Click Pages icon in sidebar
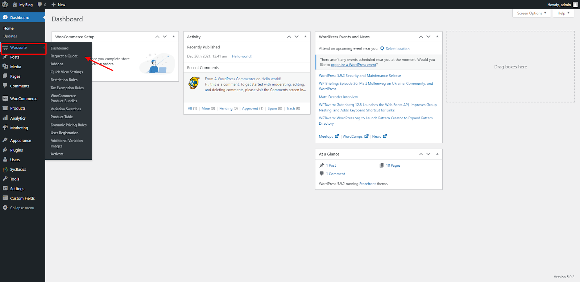 pyautogui.click(x=5, y=76)
